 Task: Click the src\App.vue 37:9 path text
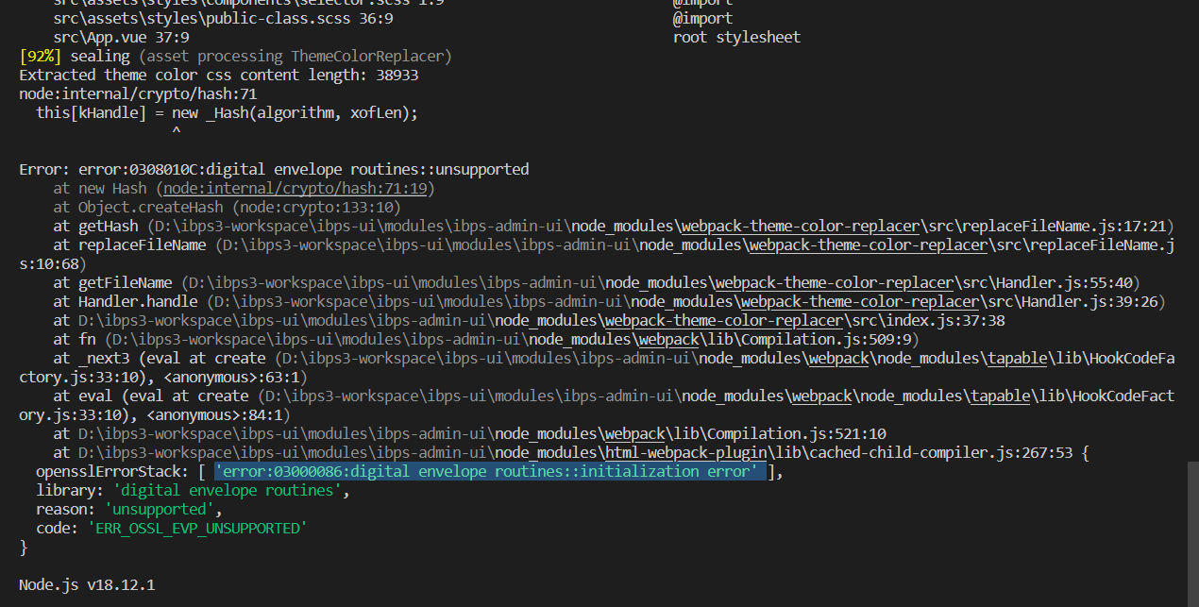(x=121, y=38)
